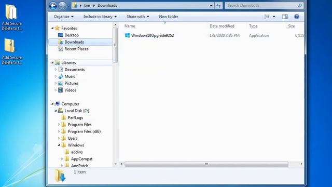Open the recent pages dropdown beside Forward
Screen dimensions: 332x187
click(68, 6)
